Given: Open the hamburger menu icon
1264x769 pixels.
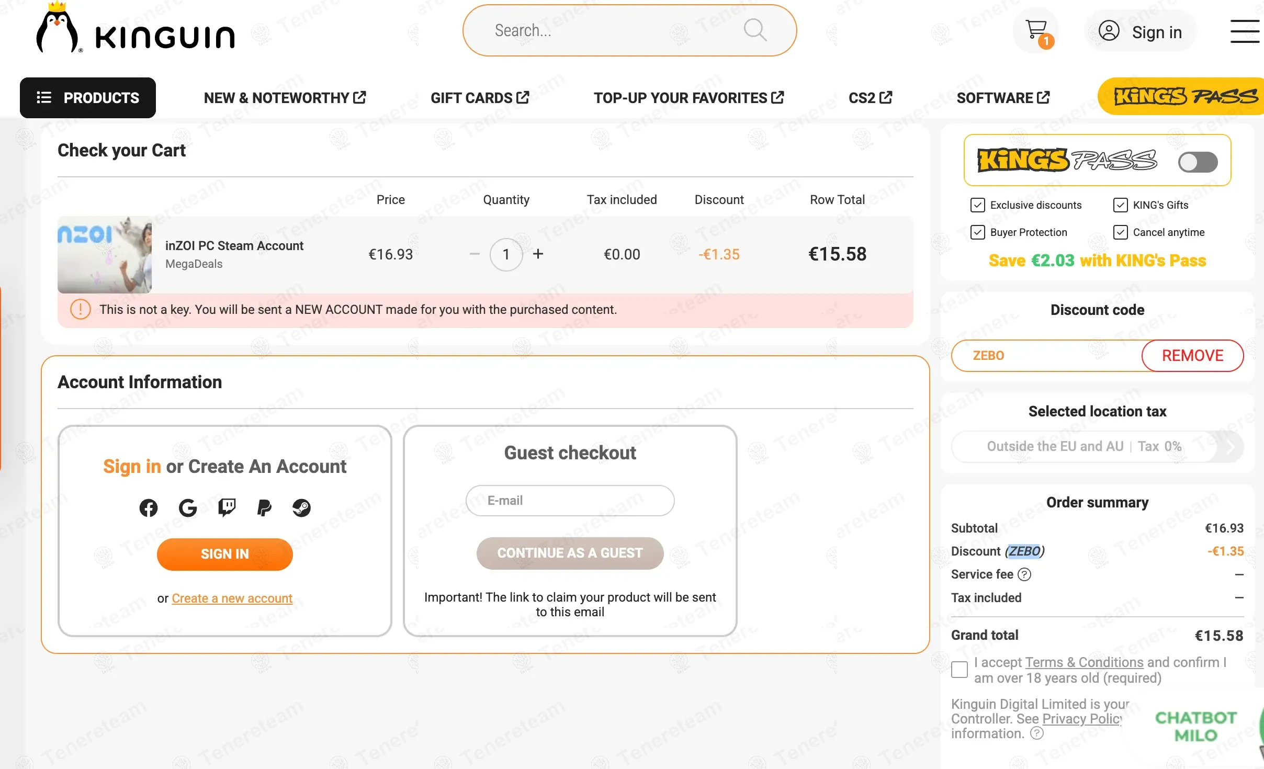Looking at the screenshot, I should click(x=1244, y=31).
